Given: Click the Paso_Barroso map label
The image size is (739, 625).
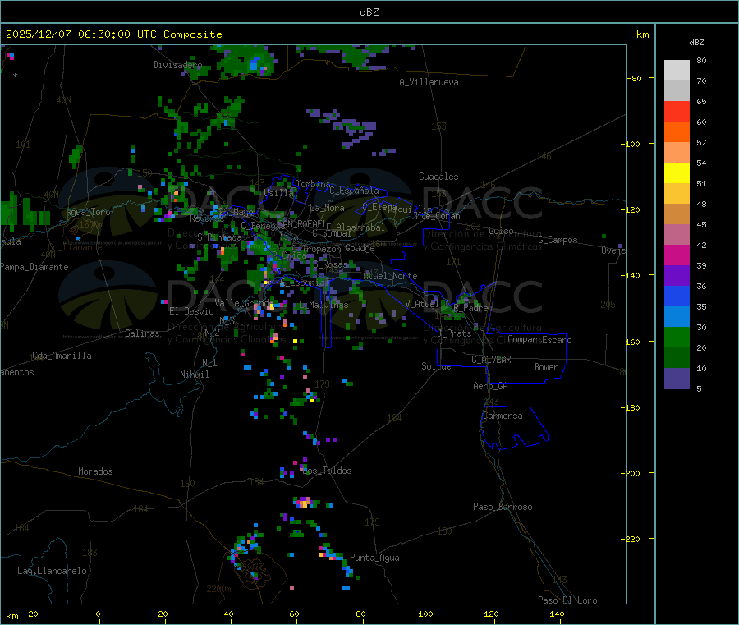Looking at the screenshot, I should (503, 507).
